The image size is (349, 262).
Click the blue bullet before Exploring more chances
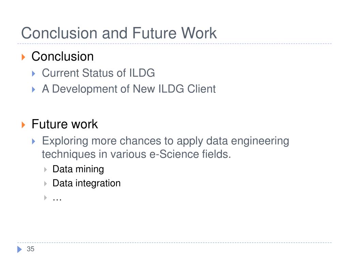[x=34, y=141]
